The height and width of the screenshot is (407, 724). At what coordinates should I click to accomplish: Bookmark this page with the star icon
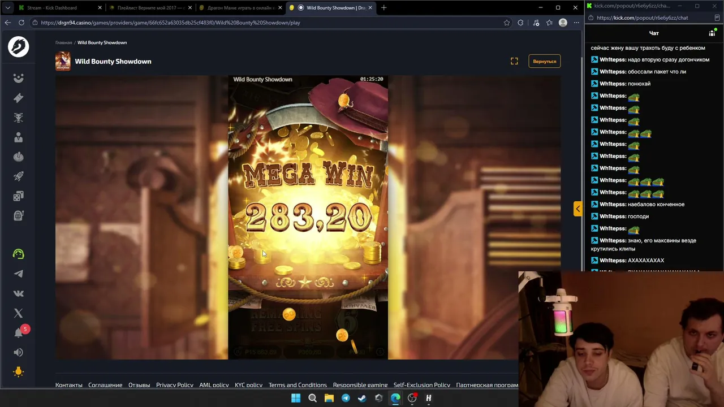507,23
